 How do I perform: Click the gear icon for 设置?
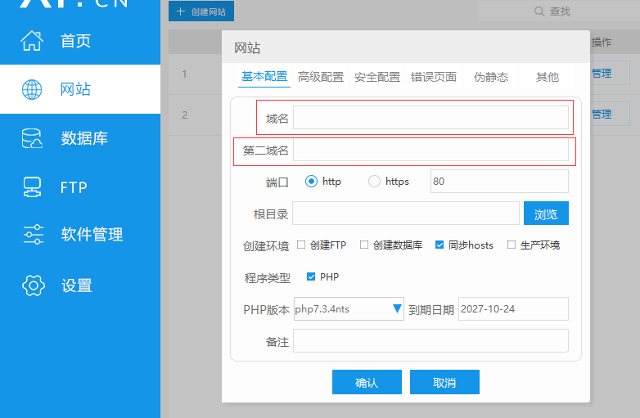(33, 285)
